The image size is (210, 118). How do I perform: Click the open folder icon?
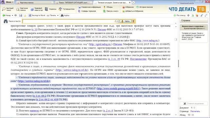click(25, 15)
